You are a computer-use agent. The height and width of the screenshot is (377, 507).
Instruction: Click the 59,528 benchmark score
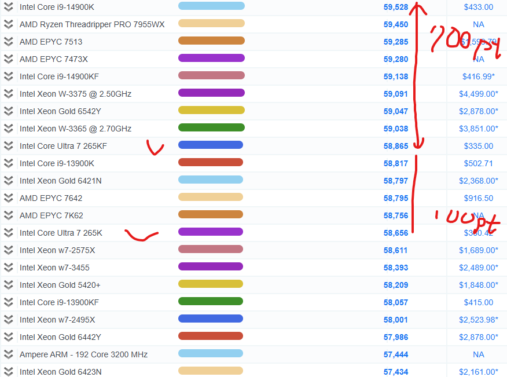point(396,7)
